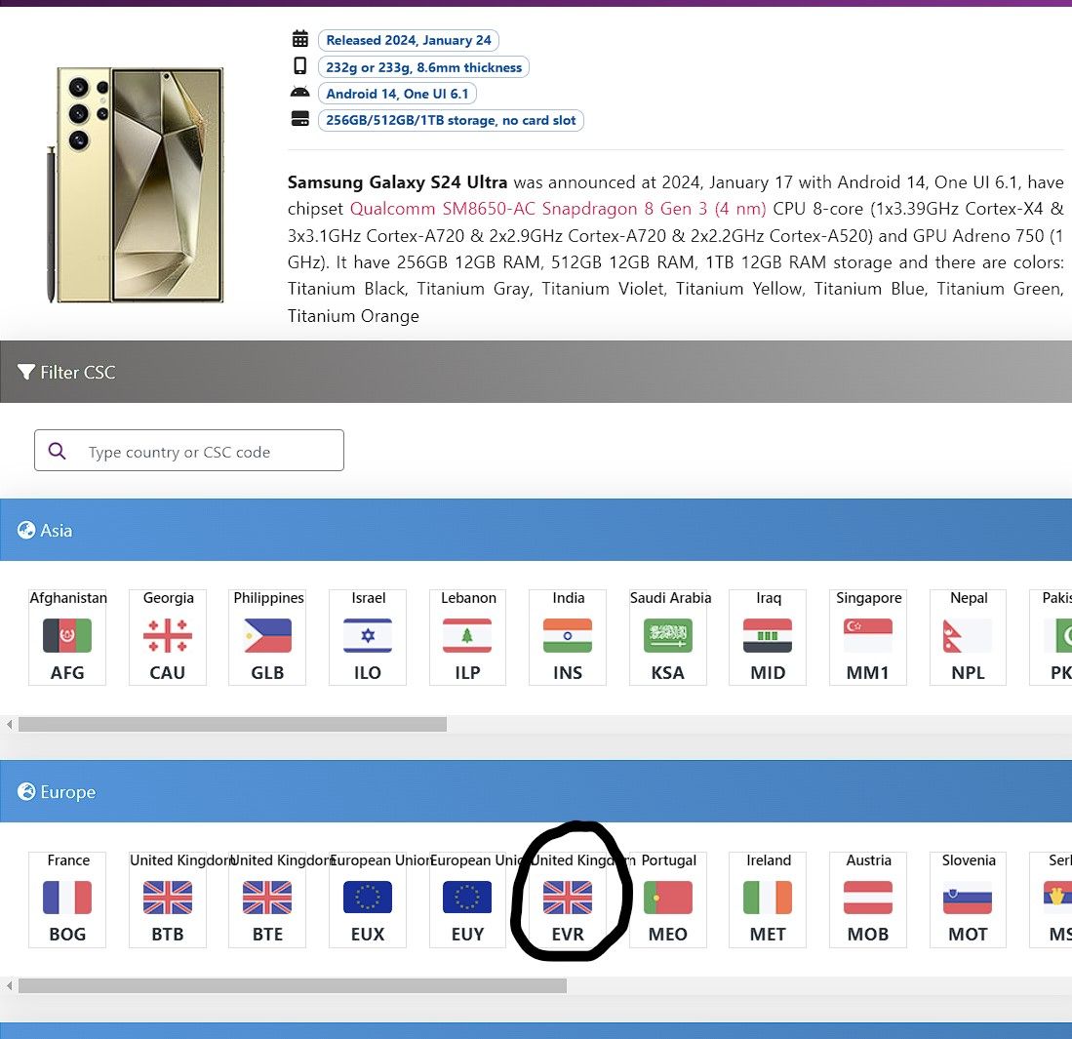Click the phone icon next to the thickness spec
Image resolution: width=1072 pixels, height=1039 pixels.
(300, 65)
